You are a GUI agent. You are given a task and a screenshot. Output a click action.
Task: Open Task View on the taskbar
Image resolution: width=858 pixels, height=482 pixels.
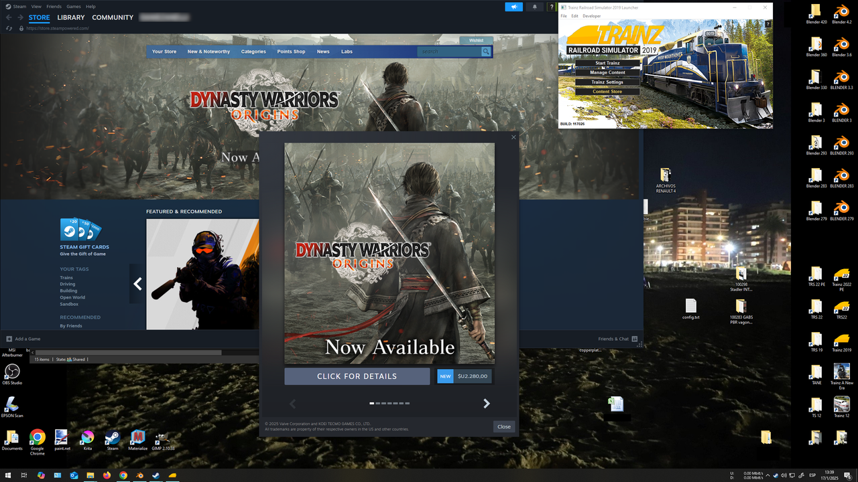(24, 475)
